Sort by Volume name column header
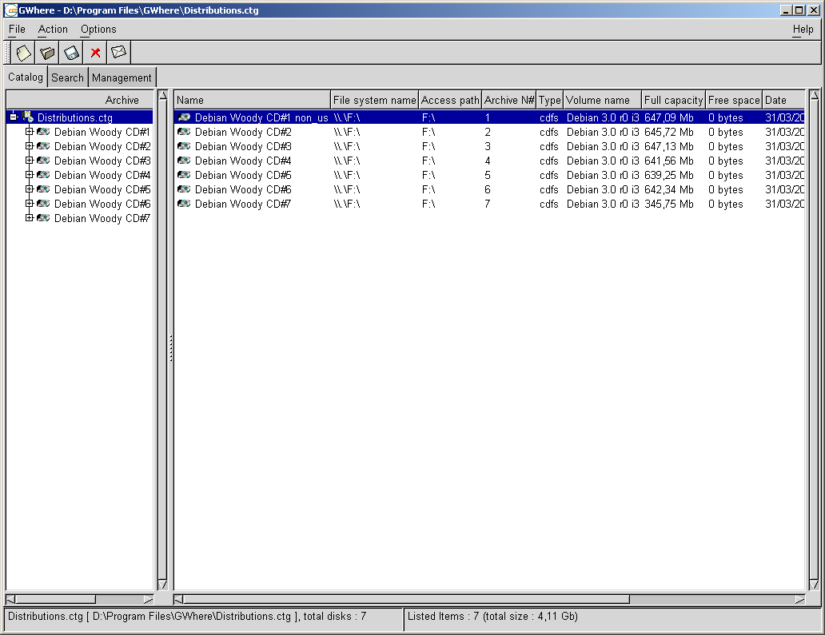Viewport: 825px width, 635px height. point(603,100)
